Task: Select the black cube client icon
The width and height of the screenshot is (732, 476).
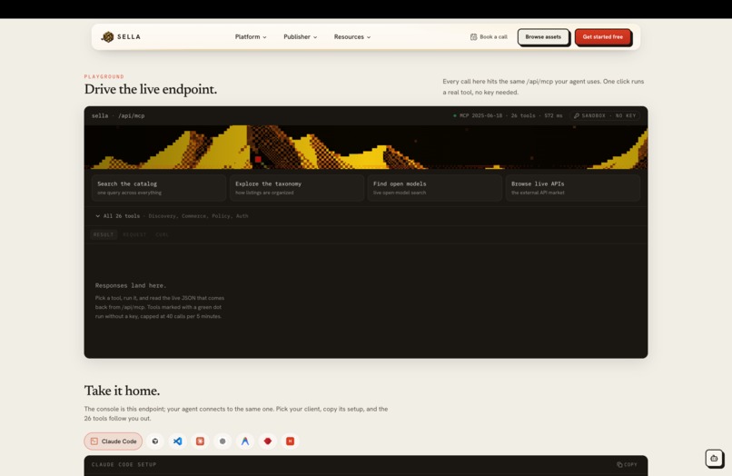Action: (155, 441)
